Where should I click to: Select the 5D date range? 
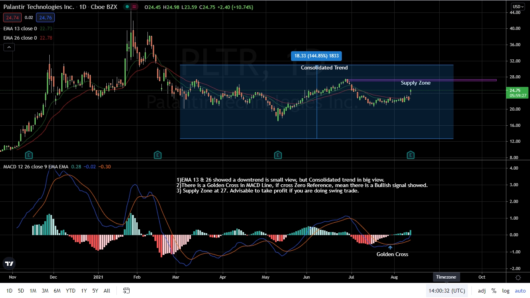coord(21,291)
